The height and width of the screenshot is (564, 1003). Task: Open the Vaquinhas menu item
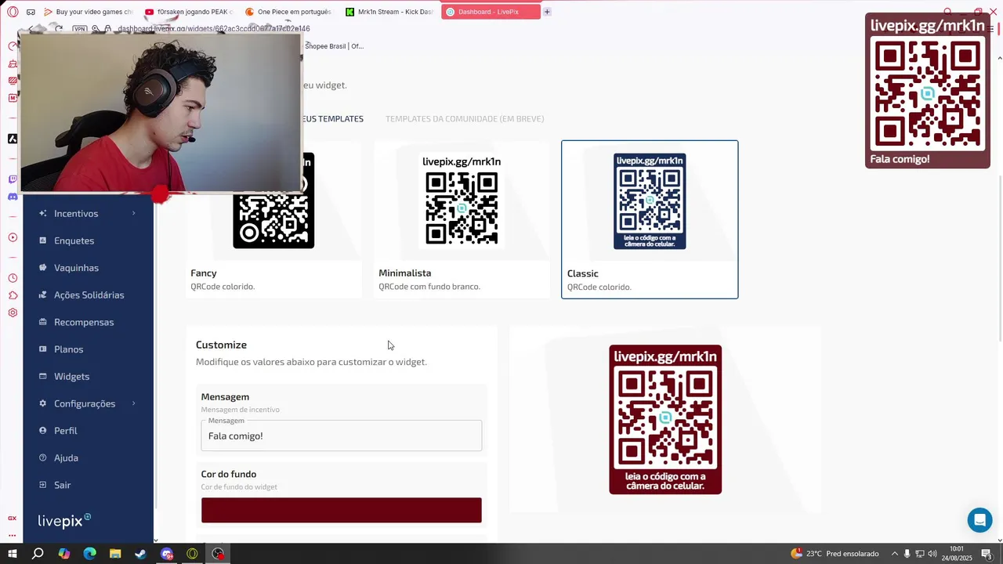tap(76, 268)
